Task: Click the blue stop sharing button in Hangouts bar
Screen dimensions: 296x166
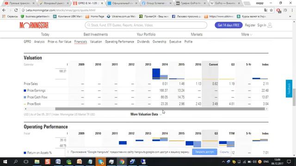Action: (x=204, y=152)
